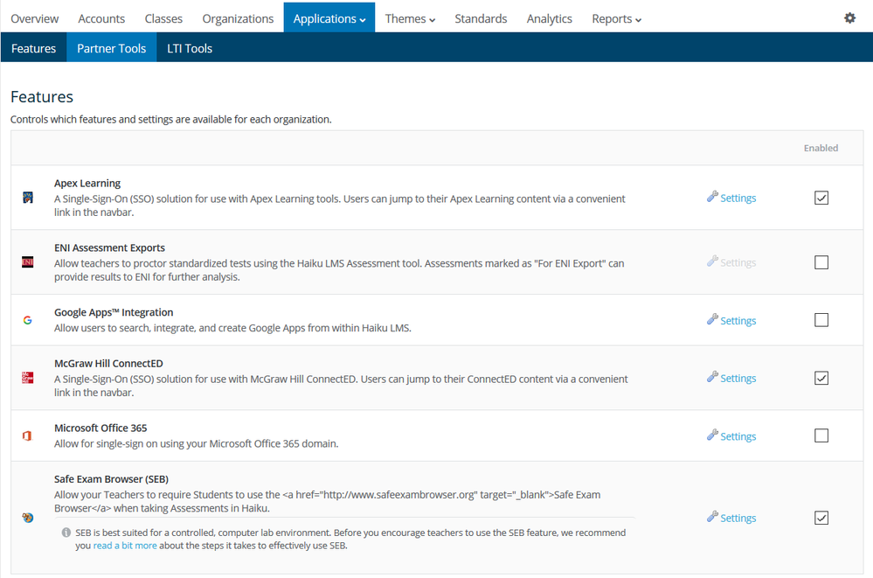Click the Safe Exam Browser logo icon
The height and width of the screenshot is (578, 873).
pos(28,518)
